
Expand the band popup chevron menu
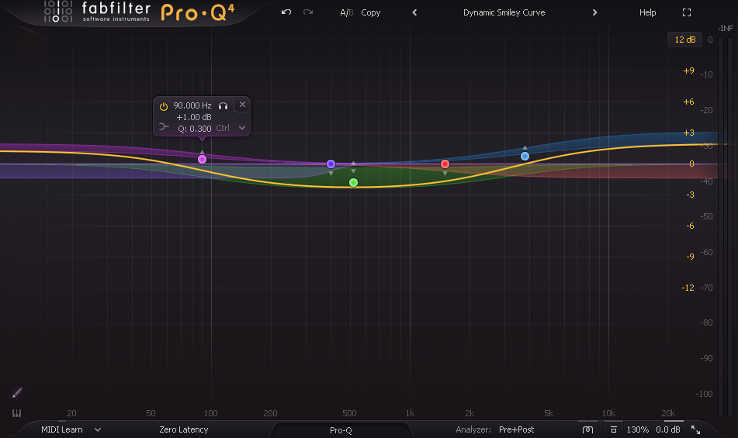[x=242, y=128]
